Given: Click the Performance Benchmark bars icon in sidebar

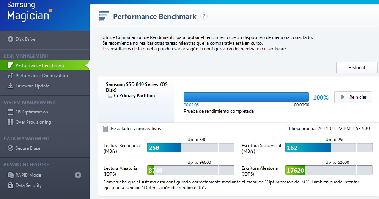Looking at the screenshot, I should click(10, 65).
